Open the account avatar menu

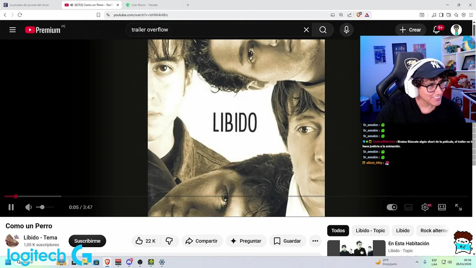coord(456,30)
